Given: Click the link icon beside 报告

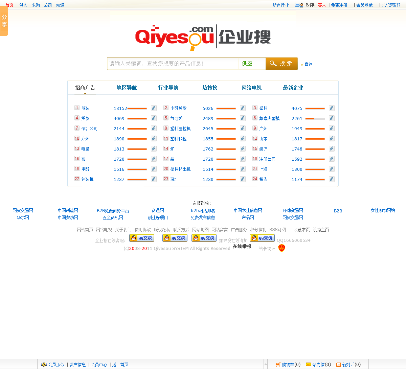Looking at the screenshot, I should pyautogui.click(x=332, y=179).
